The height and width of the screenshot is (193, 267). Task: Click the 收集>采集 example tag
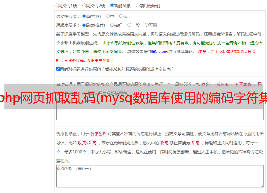(87, 143)
